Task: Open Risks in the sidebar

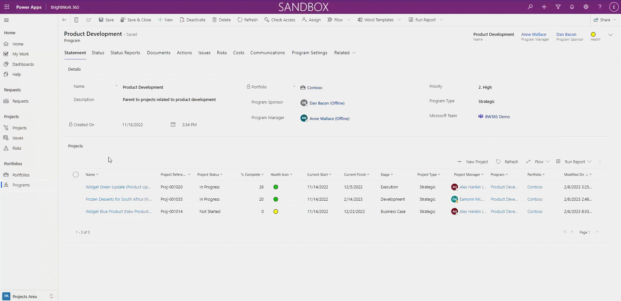Action: point(17,148)
